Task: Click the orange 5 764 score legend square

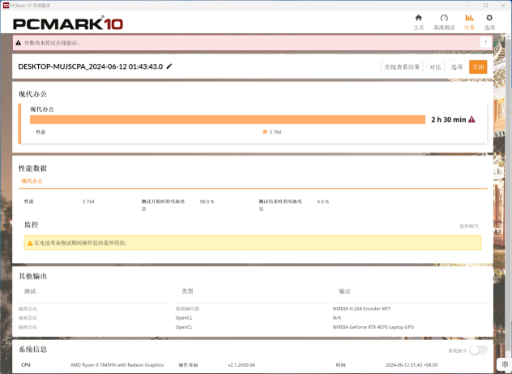Action: [x=265, y=131]
